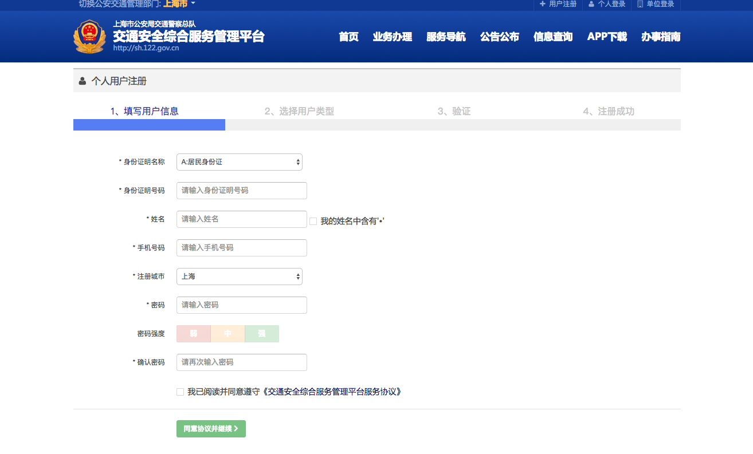Click the 手机号码 input field
This screenshot has width=753, height=454.
[242, 248]
